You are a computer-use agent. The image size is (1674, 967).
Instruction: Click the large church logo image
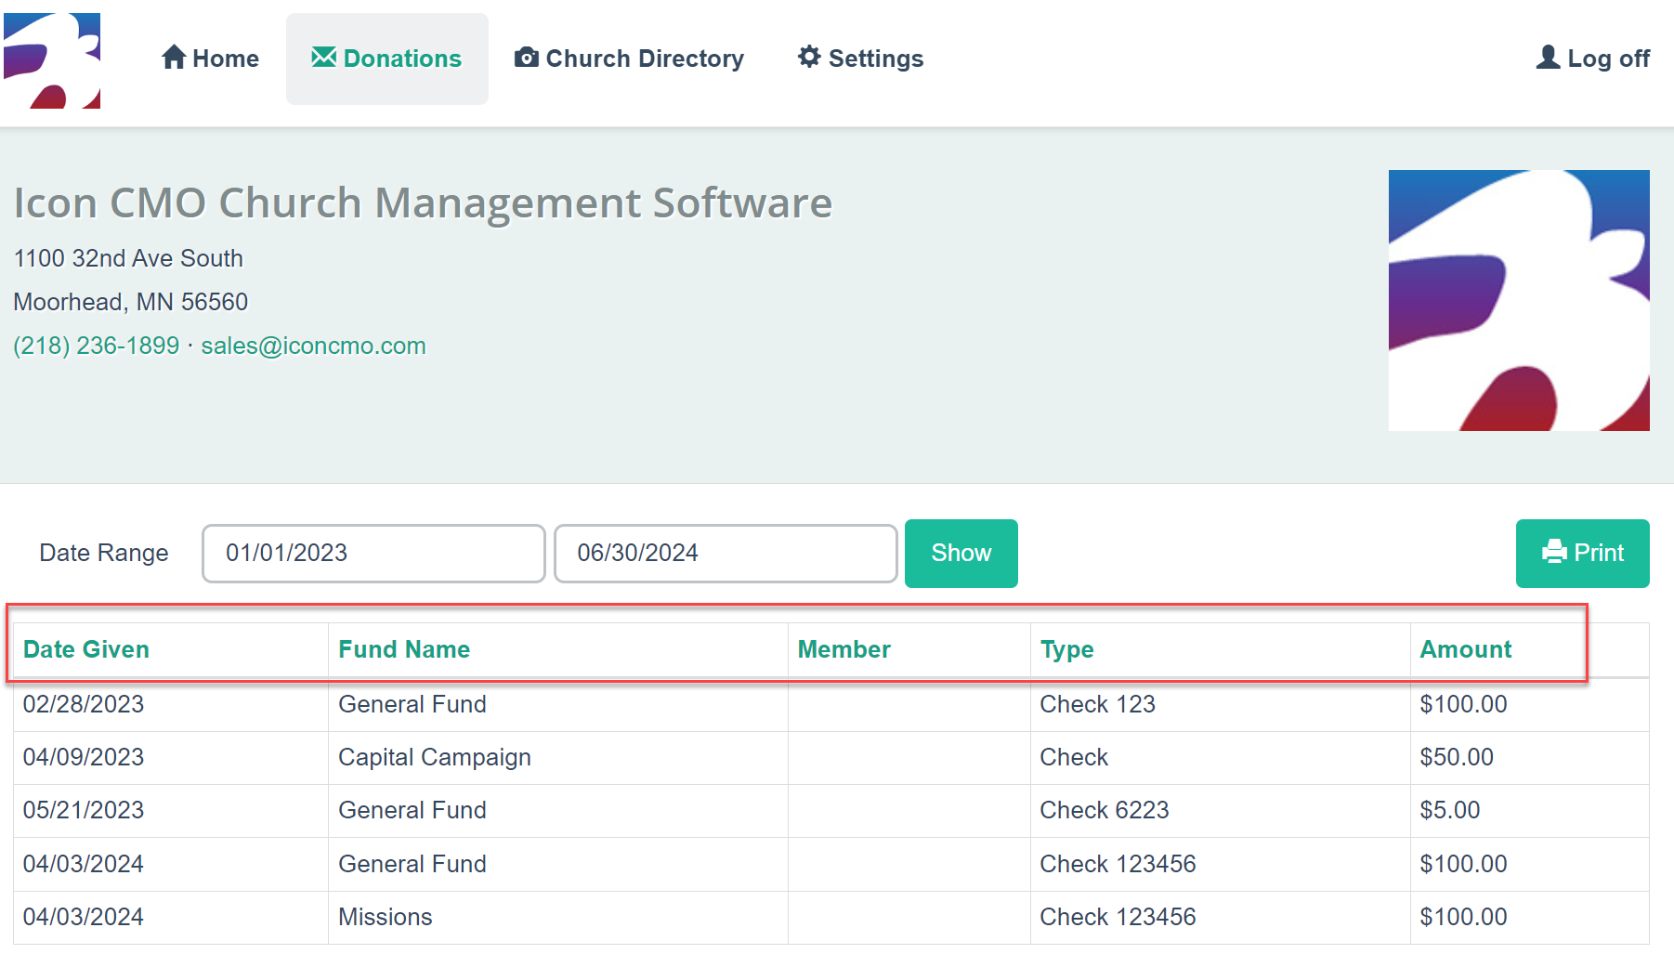click(x=1519, y=300)
